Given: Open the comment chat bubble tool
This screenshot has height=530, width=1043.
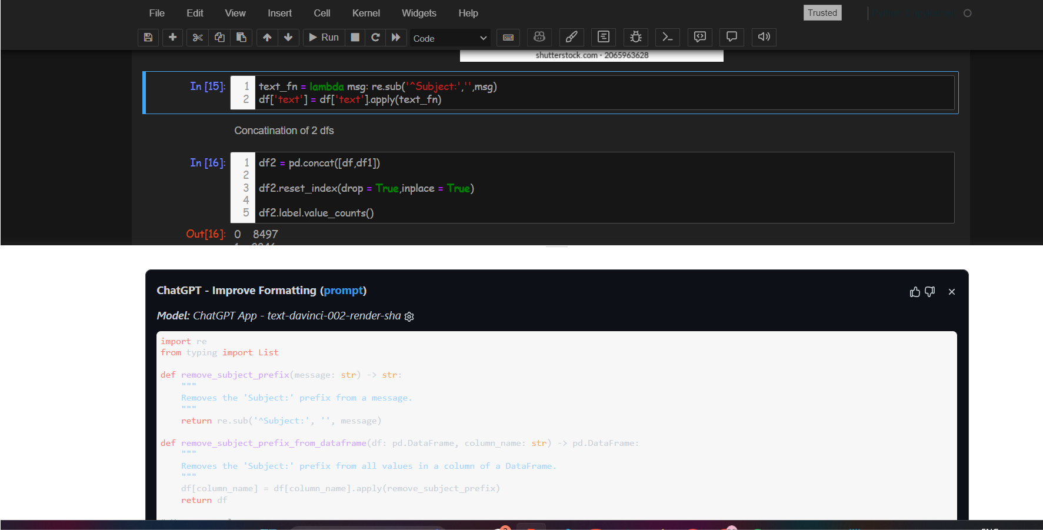Looking at the screenshot, I should point(731,37).
